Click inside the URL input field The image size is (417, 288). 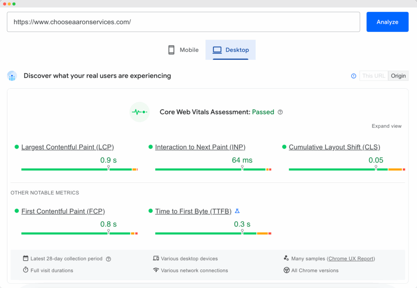click(183, 22)
